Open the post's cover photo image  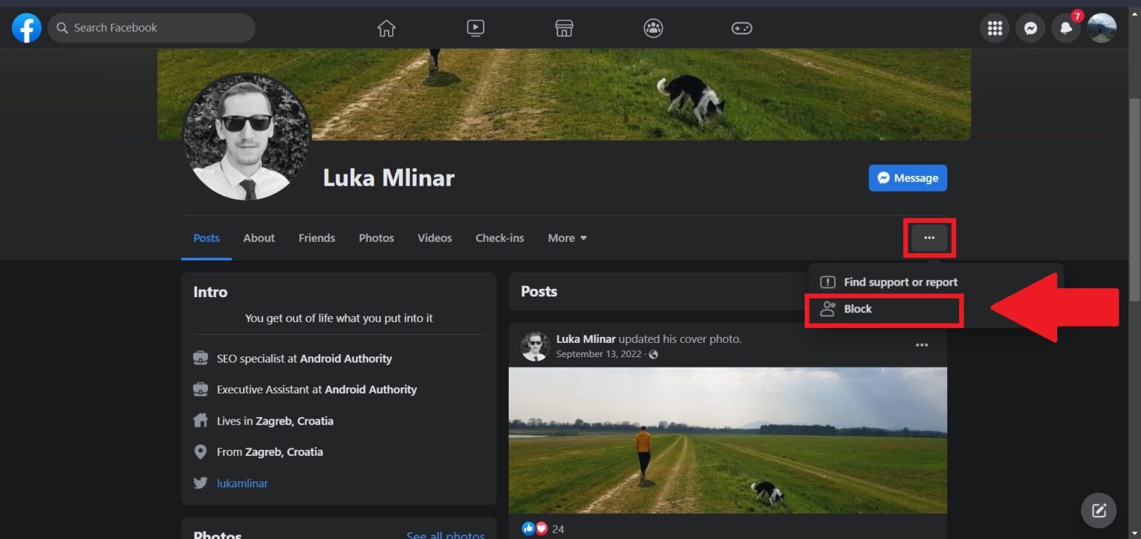728,440
